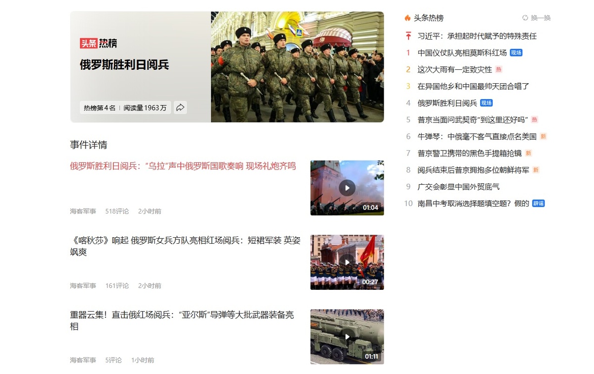This screenshot has width=594, height=374.
Task: Open hot item 习近平：承担起时代赋予的特殊责任
Action: pyautogui.click(x=477, y=36)
